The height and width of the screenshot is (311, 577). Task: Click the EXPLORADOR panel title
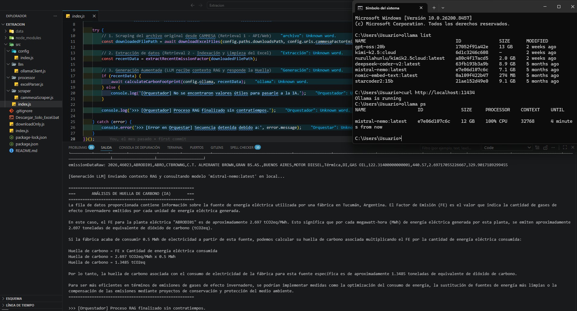[16, 16]
